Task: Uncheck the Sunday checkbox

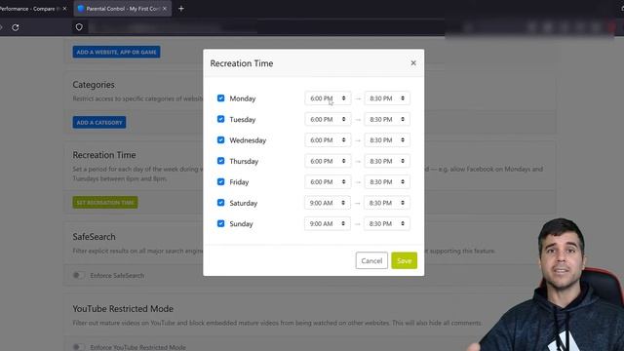Action: click(x=221, y=223)
